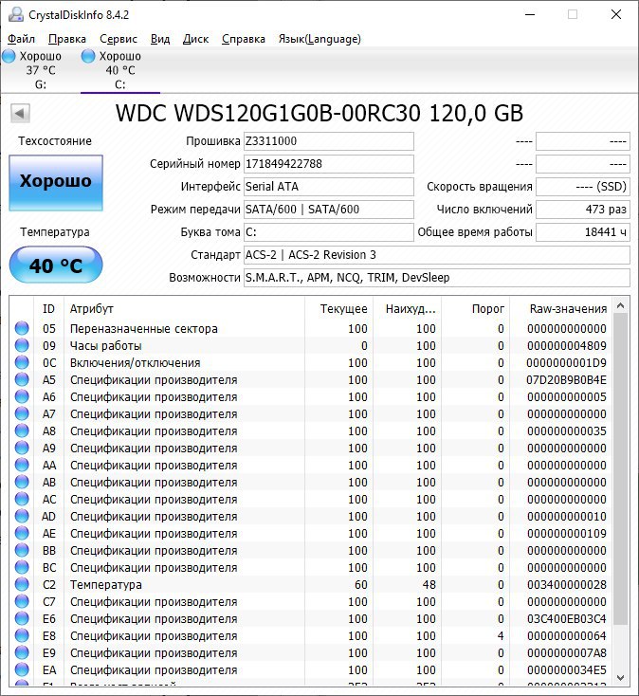639x696 pixels.
Task: Close the CrystalDiskInfo window
Action: (x=616, y=14)
